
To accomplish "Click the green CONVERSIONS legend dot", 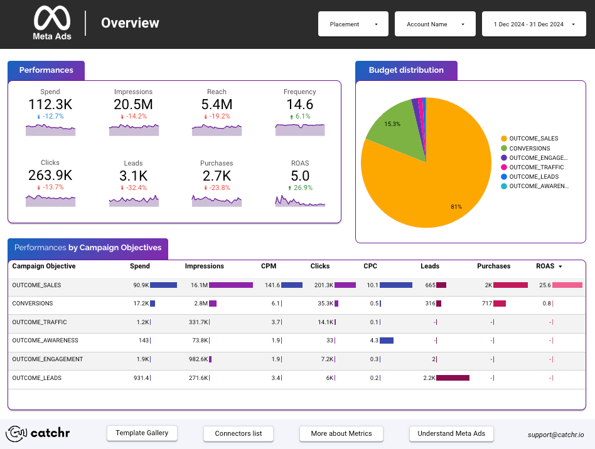I will click(504, 149).
